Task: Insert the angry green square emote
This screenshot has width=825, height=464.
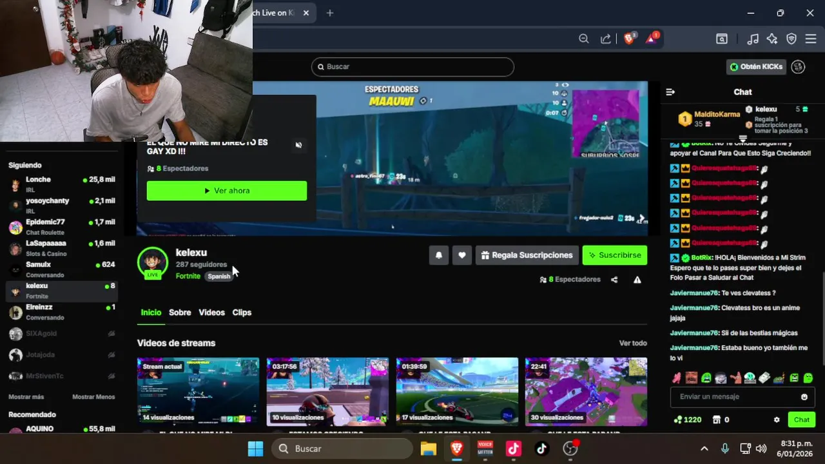Action: [794, 378]
